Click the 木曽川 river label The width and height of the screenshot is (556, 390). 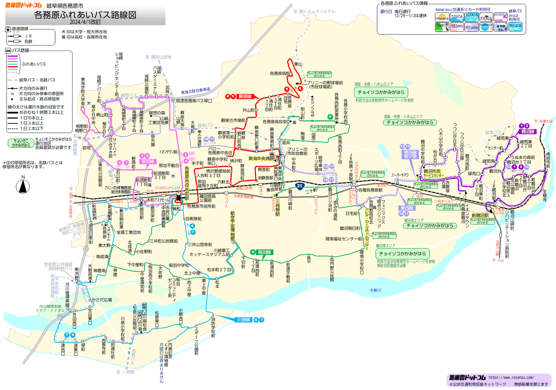coord(375,290)
